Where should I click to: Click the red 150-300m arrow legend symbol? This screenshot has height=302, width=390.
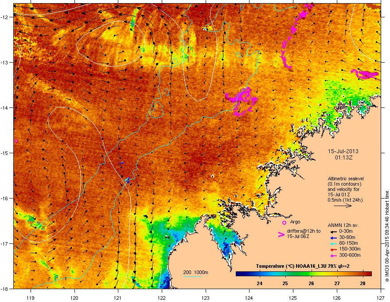(333, 250)
